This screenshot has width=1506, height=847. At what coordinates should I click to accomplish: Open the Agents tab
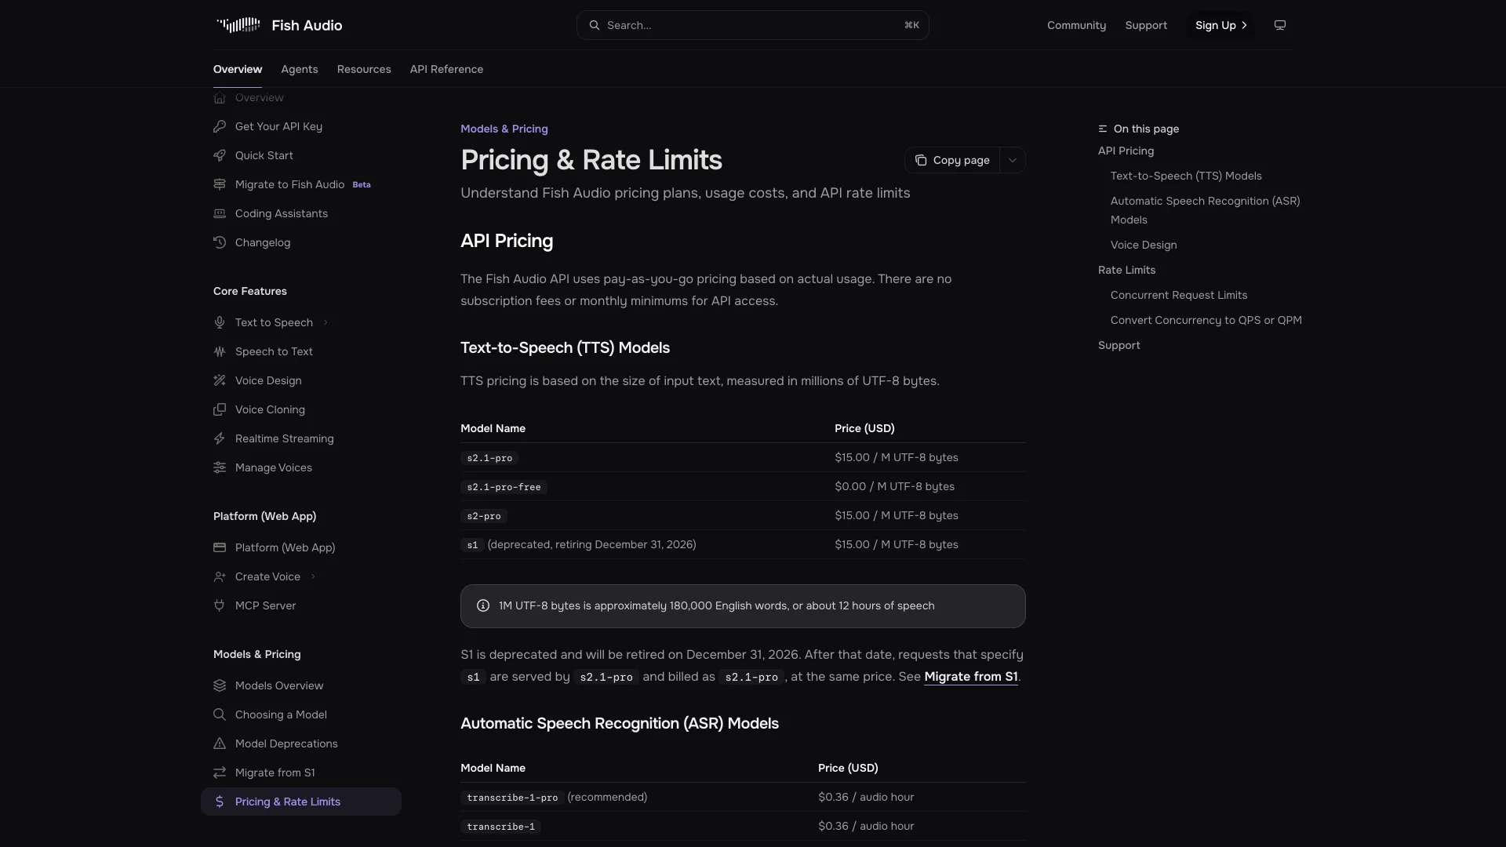coord(300,69)
